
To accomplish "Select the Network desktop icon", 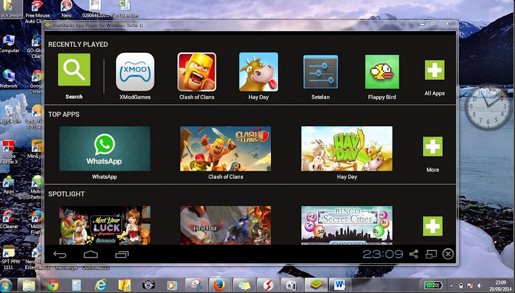I will click(9, 79).
